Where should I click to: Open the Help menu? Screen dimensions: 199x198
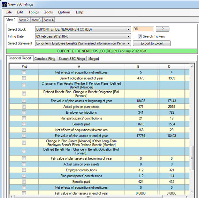(80, 12)
